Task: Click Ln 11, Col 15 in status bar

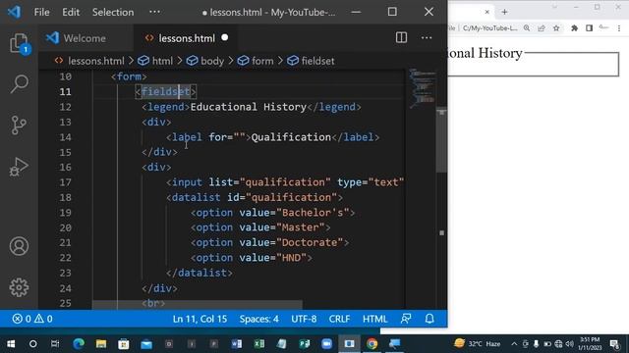Action: 200,319
